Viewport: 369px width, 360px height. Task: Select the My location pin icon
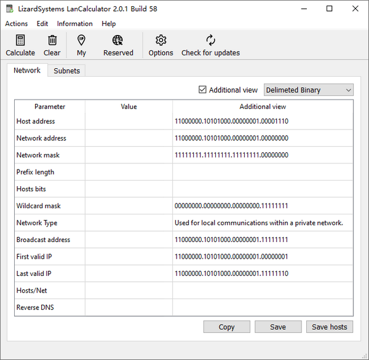pyautogui.click(x=81, y=41)
